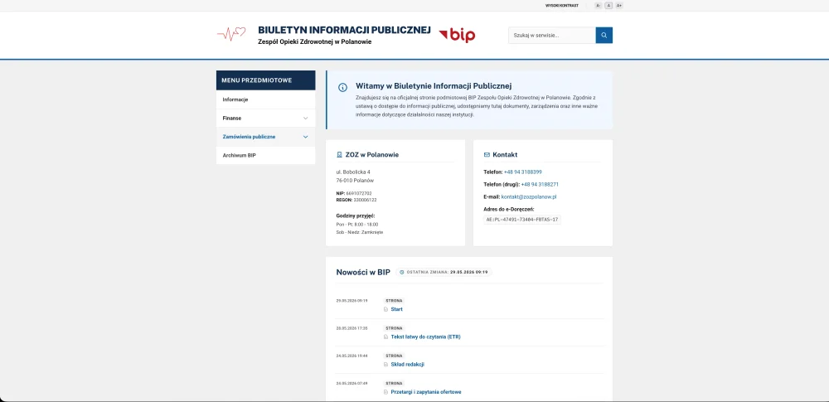Reset font size with the A button
The width and height of the screenshot is (829, 402).
[608, 5]
